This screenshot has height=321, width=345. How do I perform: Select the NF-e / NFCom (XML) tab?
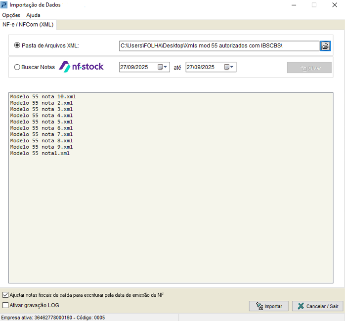pyautogui.click(x=28, y=24)
